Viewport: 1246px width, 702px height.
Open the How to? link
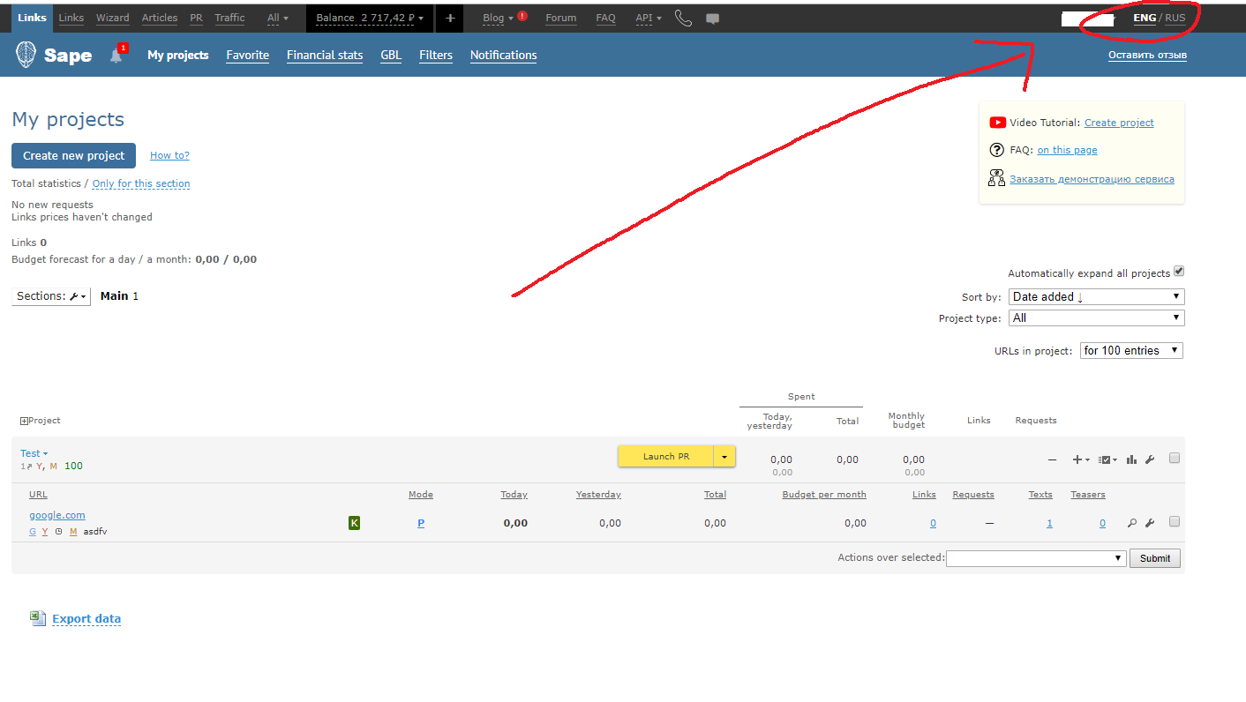point(169,155)
